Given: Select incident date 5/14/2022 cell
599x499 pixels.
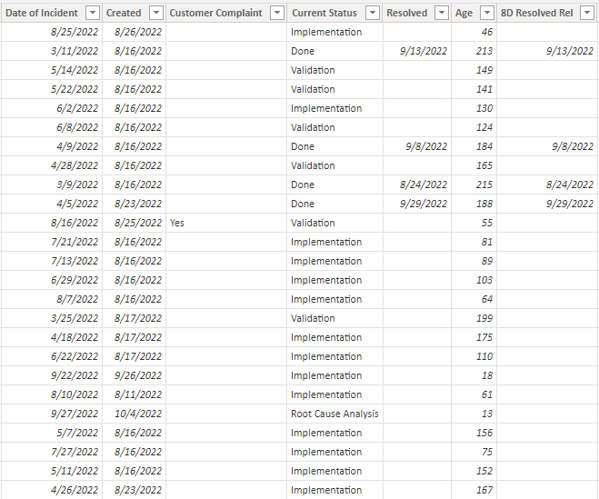Looking at the screenshot, I should tap(52, 70).
